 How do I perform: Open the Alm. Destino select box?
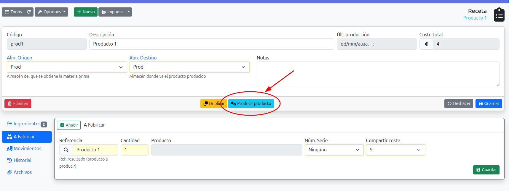189,67
